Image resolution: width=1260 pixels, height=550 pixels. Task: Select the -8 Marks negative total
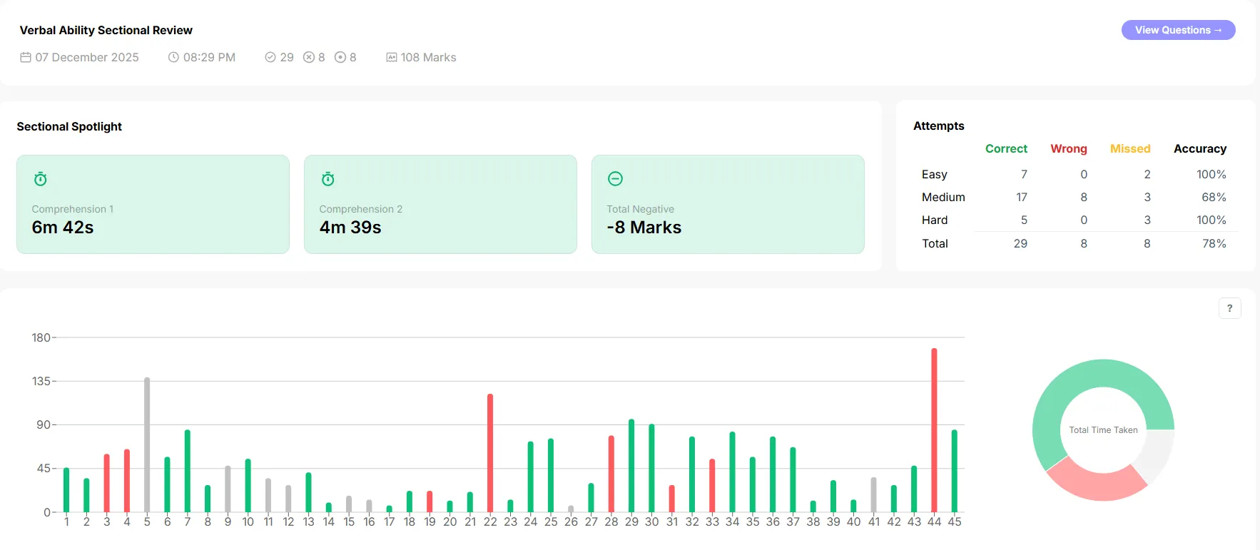click(644, 228)
